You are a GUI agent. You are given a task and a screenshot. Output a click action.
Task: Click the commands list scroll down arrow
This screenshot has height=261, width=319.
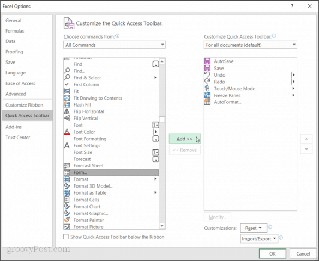pyautogui.click(x=162, y=226)
